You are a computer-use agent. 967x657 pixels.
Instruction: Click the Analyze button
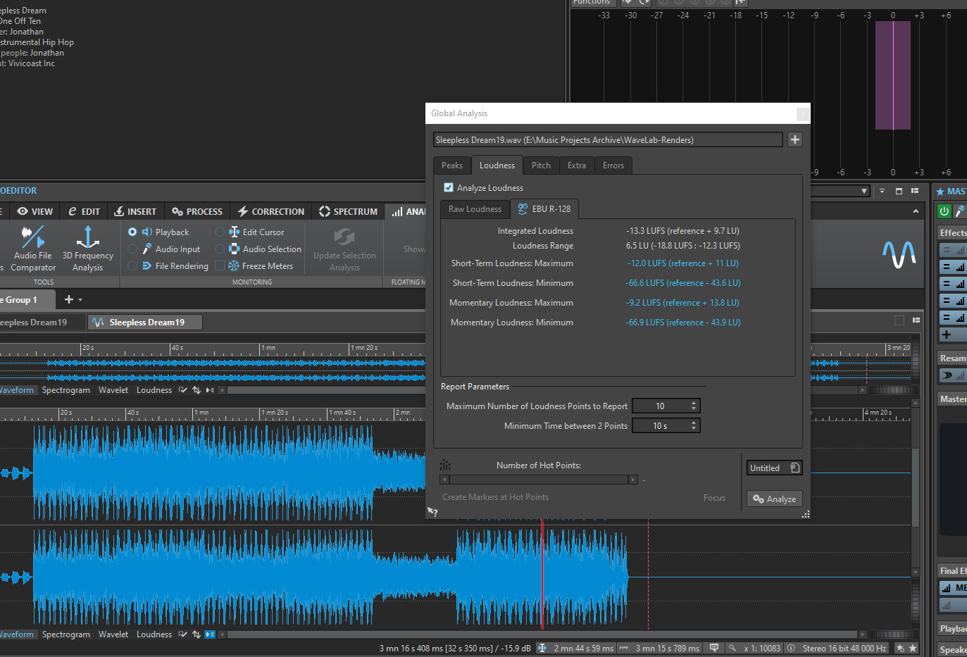[775, 499]
